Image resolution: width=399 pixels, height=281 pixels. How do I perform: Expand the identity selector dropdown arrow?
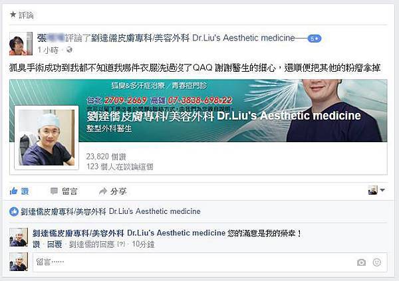coord(382,190)
